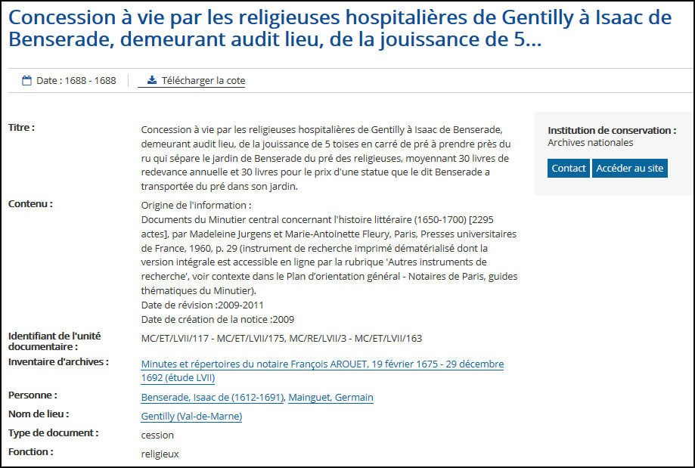This screenshot has height=468, width=695.
Task: Open the notaire François AROUET inventory link
Action: click(x=322, y=371)
